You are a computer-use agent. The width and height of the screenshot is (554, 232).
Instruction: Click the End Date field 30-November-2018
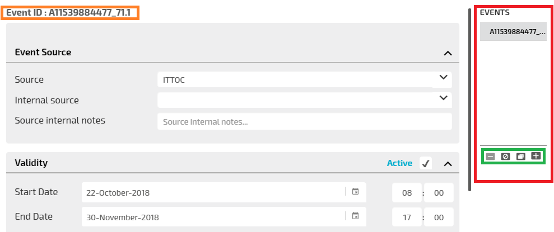tap(213, 217)
